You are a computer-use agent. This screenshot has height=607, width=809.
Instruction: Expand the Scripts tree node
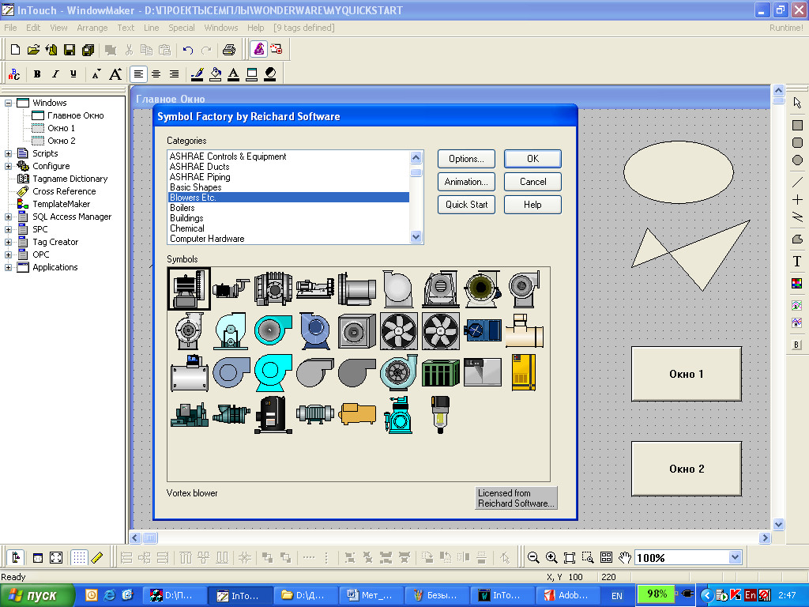click(x=8, y=153)
